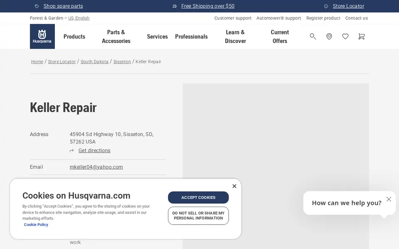Screen dimensions: 399x249
Task: Open the Professionals menu
Action: [191, 37]
